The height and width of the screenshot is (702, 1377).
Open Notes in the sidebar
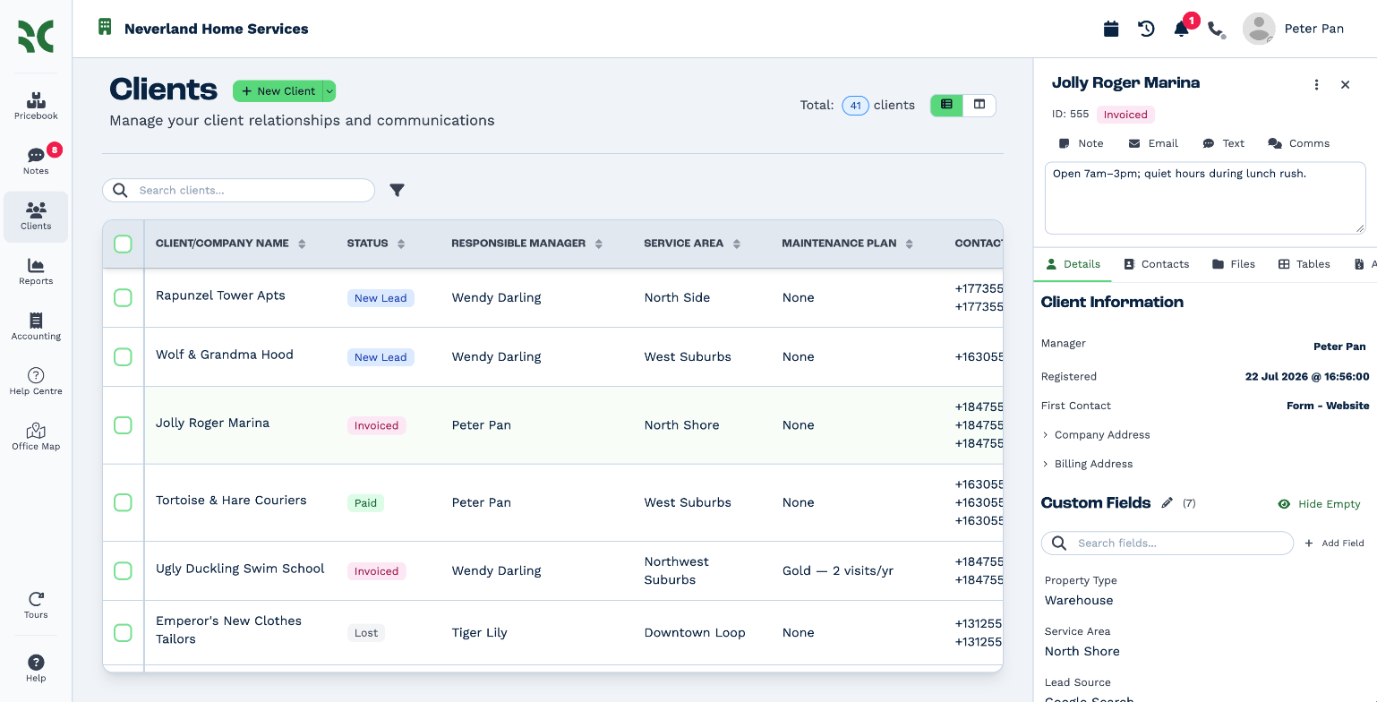[36, 161]
